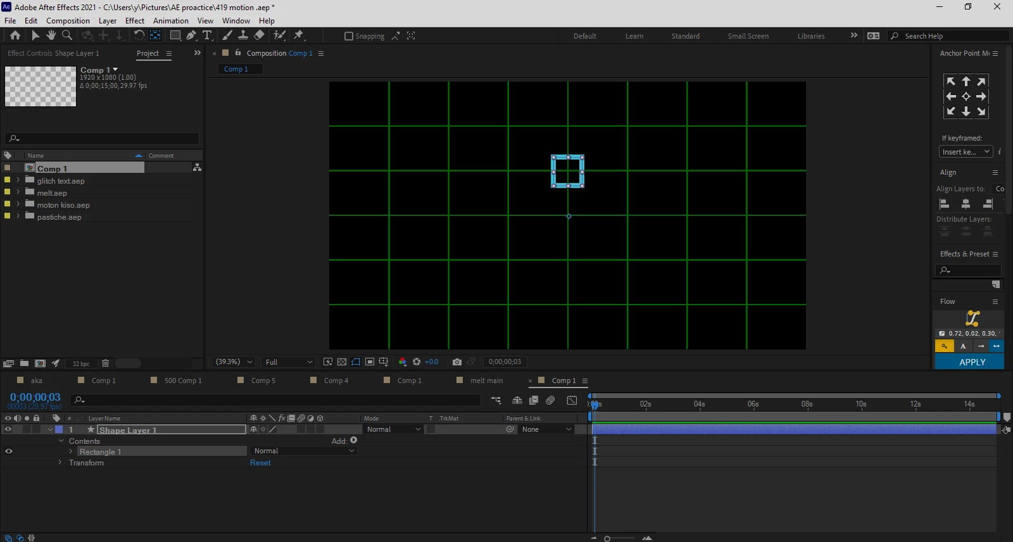
Task: Open the Effect menu
Action: pos(135,21)
